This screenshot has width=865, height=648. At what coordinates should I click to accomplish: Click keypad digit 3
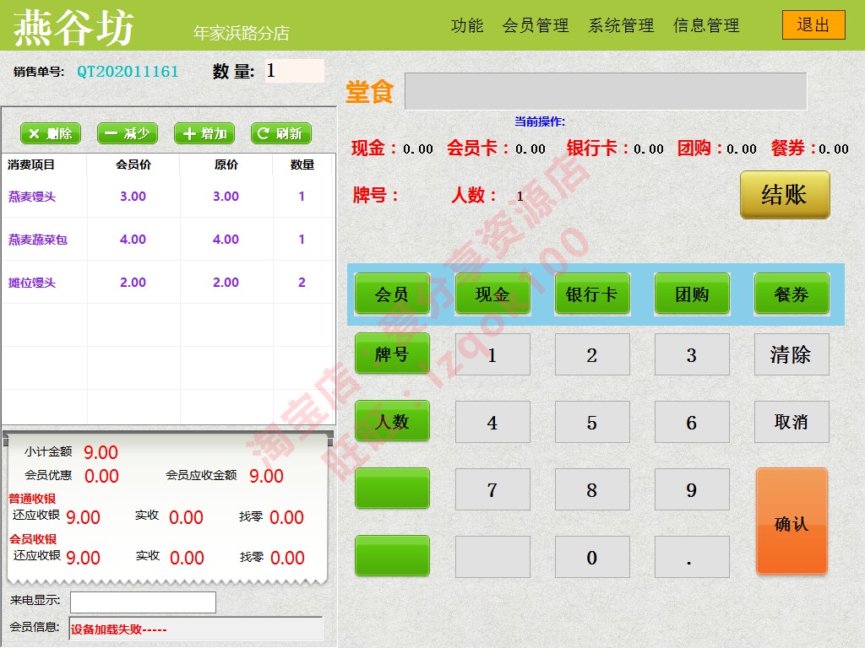coord(692,354)
